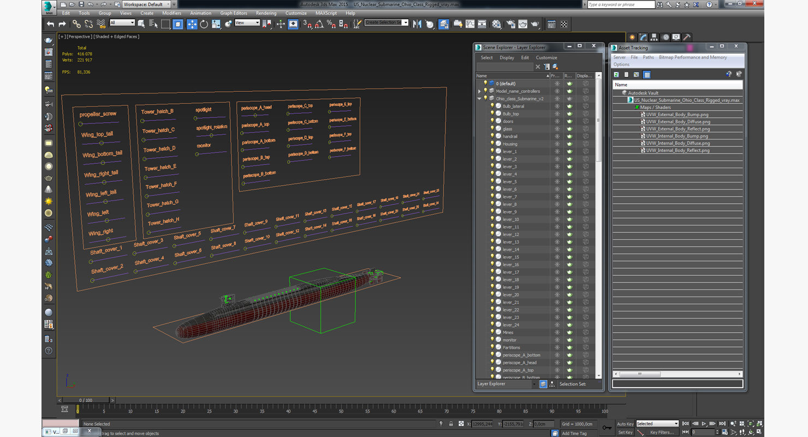Open the selection filter All dropdown
Image resolution: width=808 pixels, height=437 pixels.
tap(122, 23)
